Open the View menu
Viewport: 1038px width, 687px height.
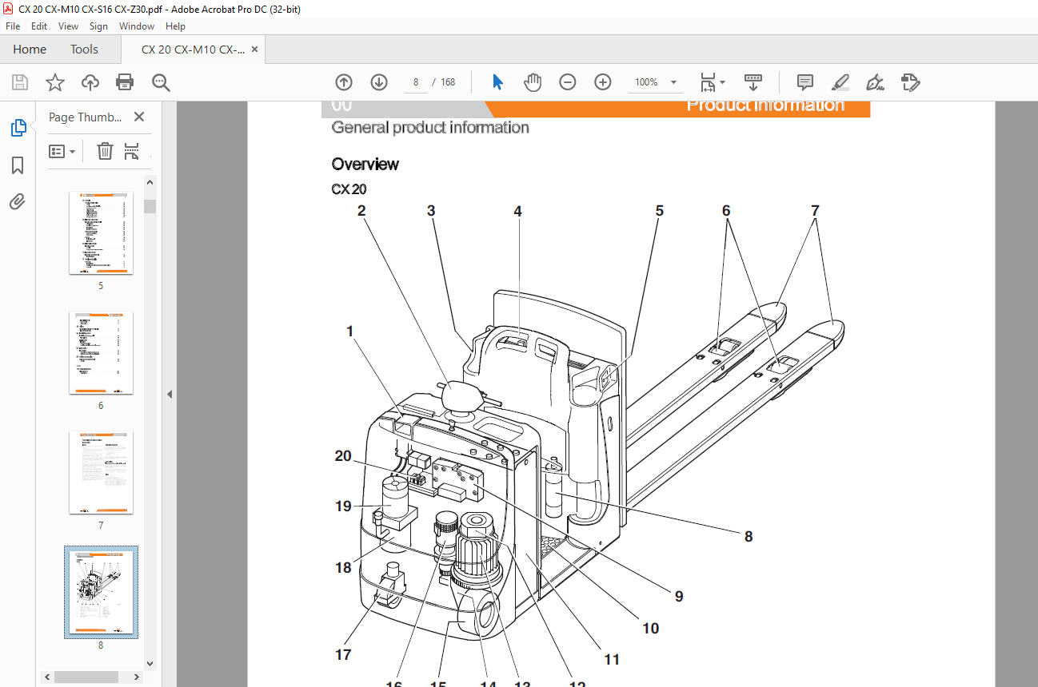68,26
